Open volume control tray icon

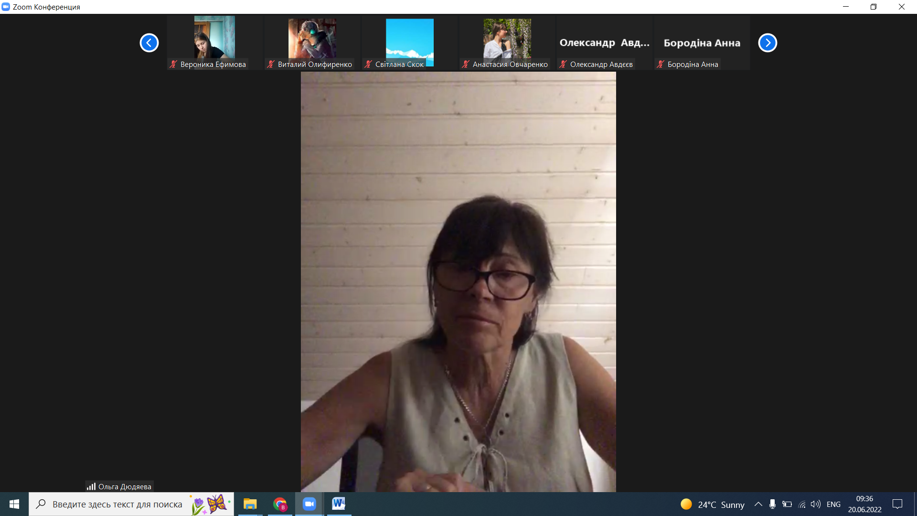pos(816,504)
